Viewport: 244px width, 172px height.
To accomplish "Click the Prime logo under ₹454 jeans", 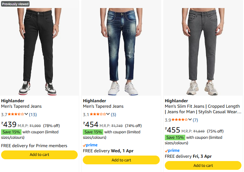I will pyautogui.click(x=90, y=145).
